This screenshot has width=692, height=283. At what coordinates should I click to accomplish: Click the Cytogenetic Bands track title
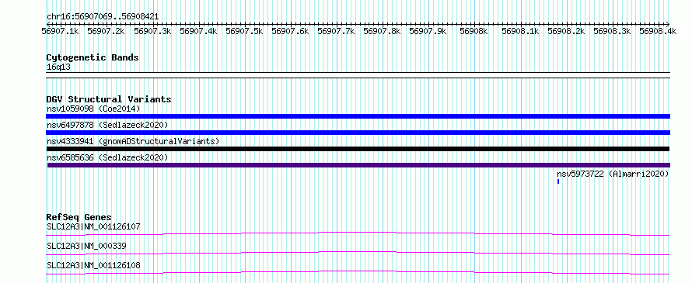pyautogui.click(x=93, y=57)
